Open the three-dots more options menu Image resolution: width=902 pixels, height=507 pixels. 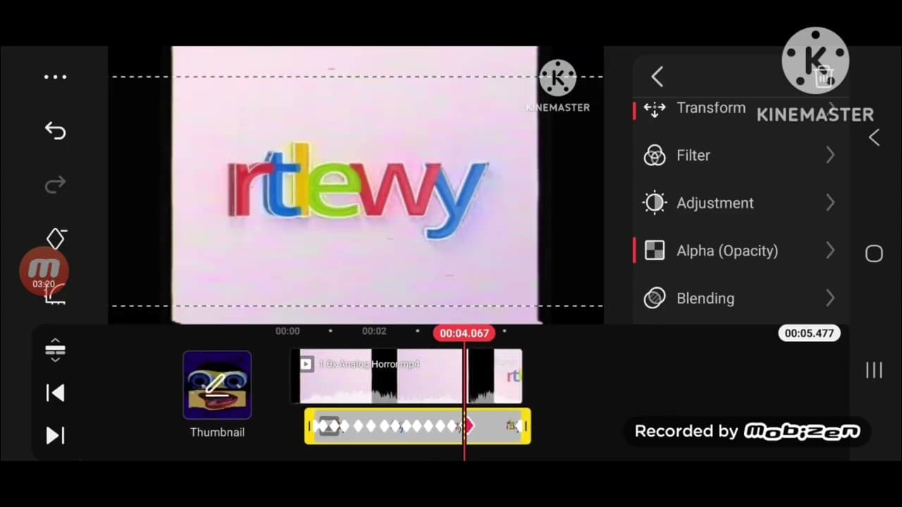55,77
